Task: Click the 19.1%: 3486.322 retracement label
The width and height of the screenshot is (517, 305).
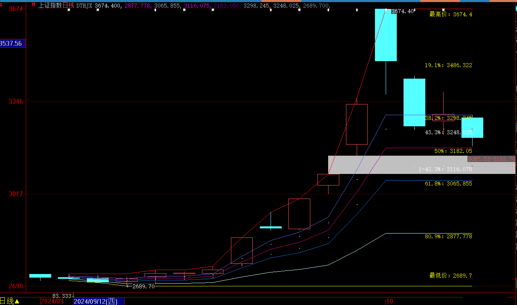Action: point(448,65)
